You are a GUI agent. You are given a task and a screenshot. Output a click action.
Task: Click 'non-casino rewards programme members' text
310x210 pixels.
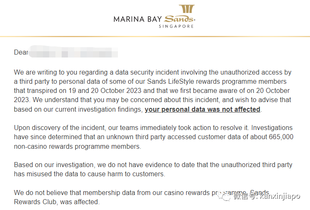[x=77, y=147]
